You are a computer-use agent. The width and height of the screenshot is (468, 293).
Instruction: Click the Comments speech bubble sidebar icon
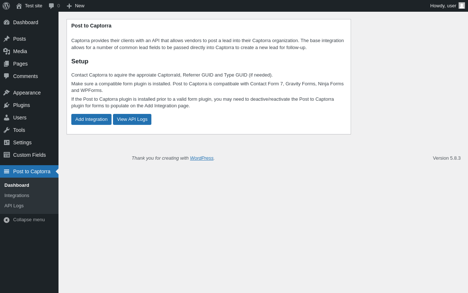[x=7, y=76]
